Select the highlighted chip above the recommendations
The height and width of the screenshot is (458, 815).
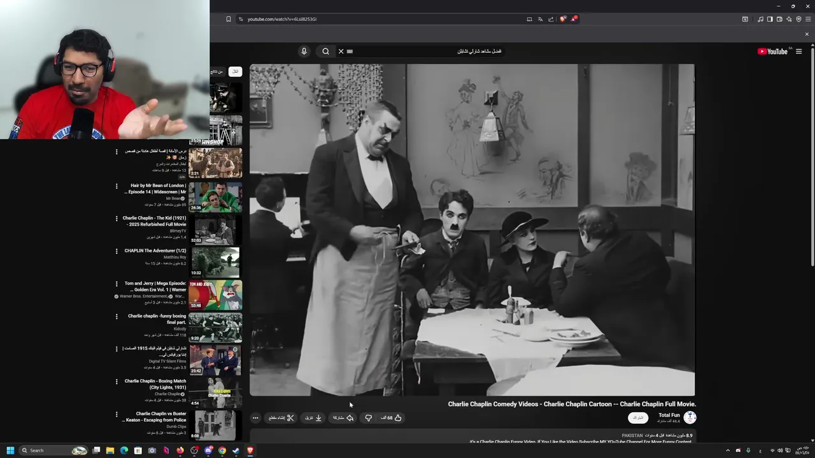235,72
